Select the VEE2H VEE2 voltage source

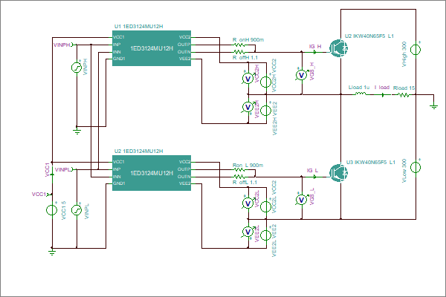[x=266, y=111]
